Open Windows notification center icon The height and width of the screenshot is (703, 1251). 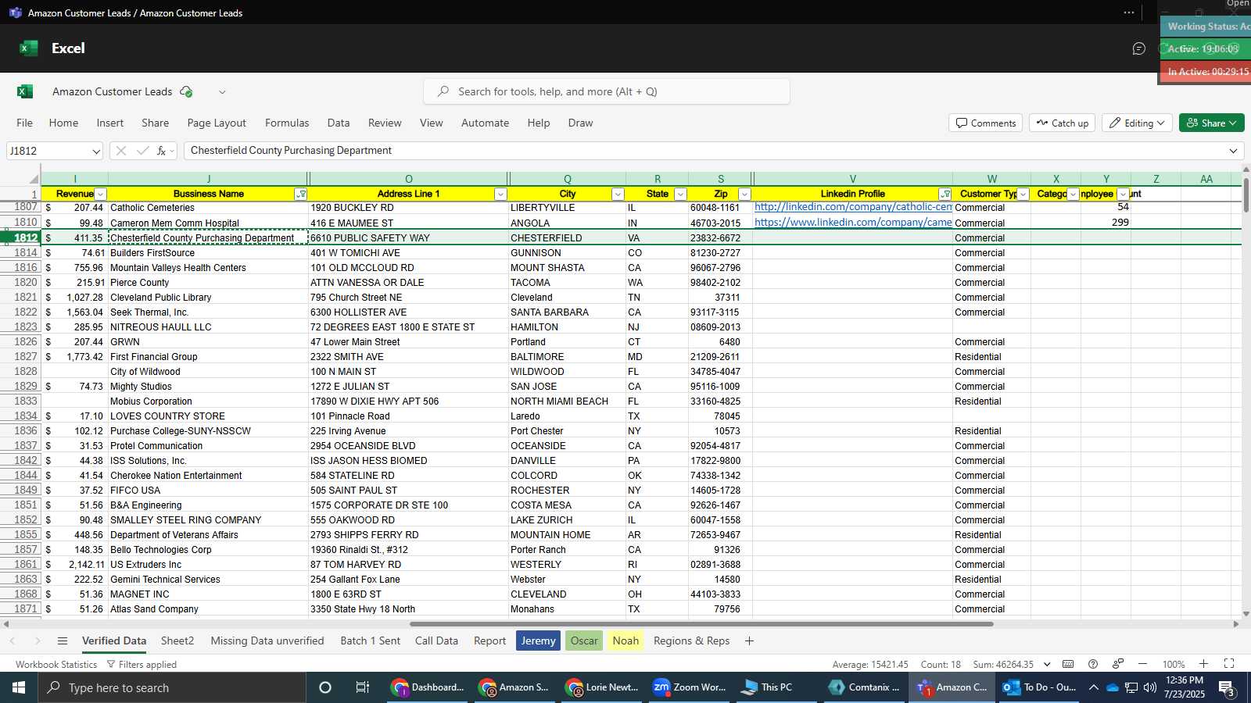click(1228, 688)
